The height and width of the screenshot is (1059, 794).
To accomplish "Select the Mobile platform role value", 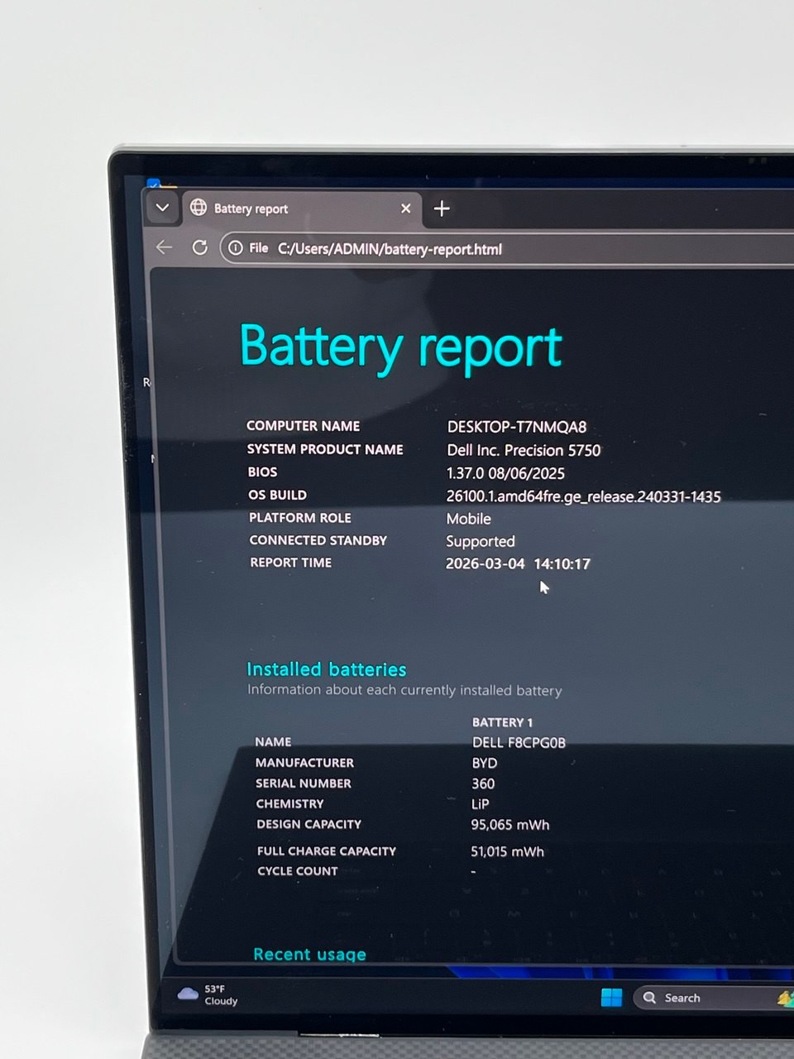I will click(469, 519).
